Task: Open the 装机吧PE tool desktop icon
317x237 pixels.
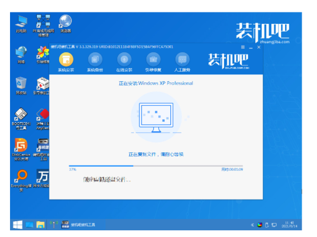Action: pyautogui.click(x=42, y=149)
